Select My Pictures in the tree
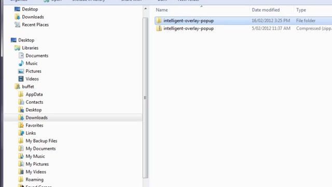The width and height of the screenshot is (332, 187). [37, 164]
